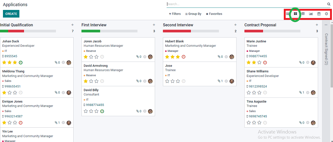Screen dimensions: 333x142
Task: Open Johan Duck's kanban state dot
Action: pyautogui.click(x=63, y=63)
